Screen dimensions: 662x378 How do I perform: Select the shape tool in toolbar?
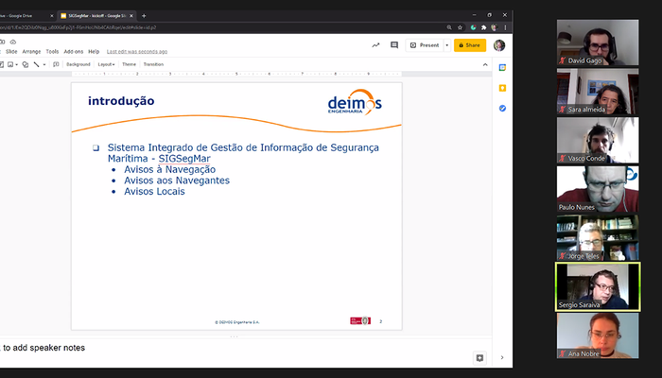tap(26, 64)
